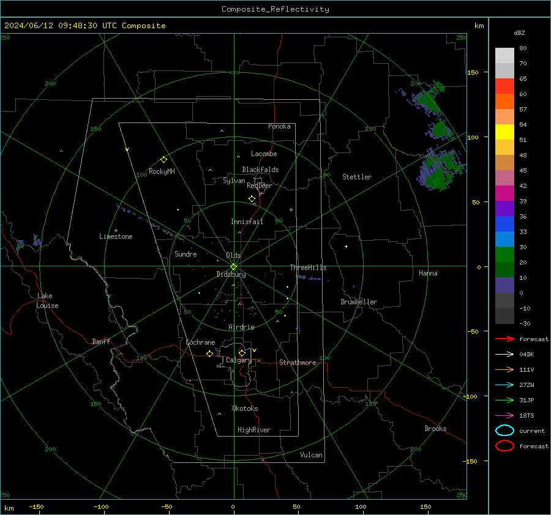
Task: Click the magenta 42–39 dBZ swatch
Action: [x=504, y=194]
